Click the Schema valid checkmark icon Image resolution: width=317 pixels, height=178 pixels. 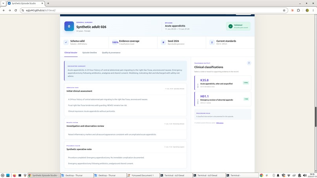pos(66,42)
